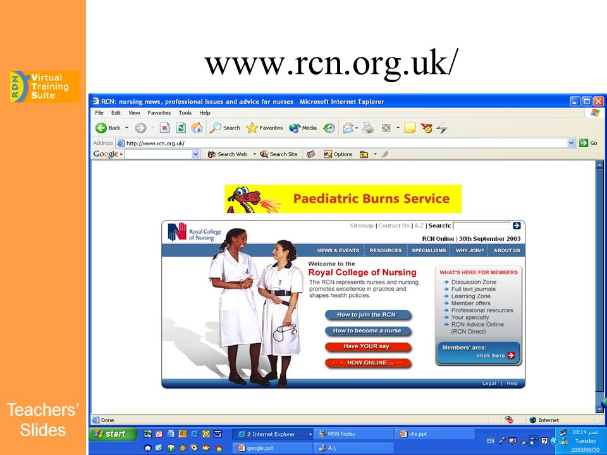The width and height of the screenshot is (607, 455).
Task: Open the Legal footer link
Action: point(489,384)
